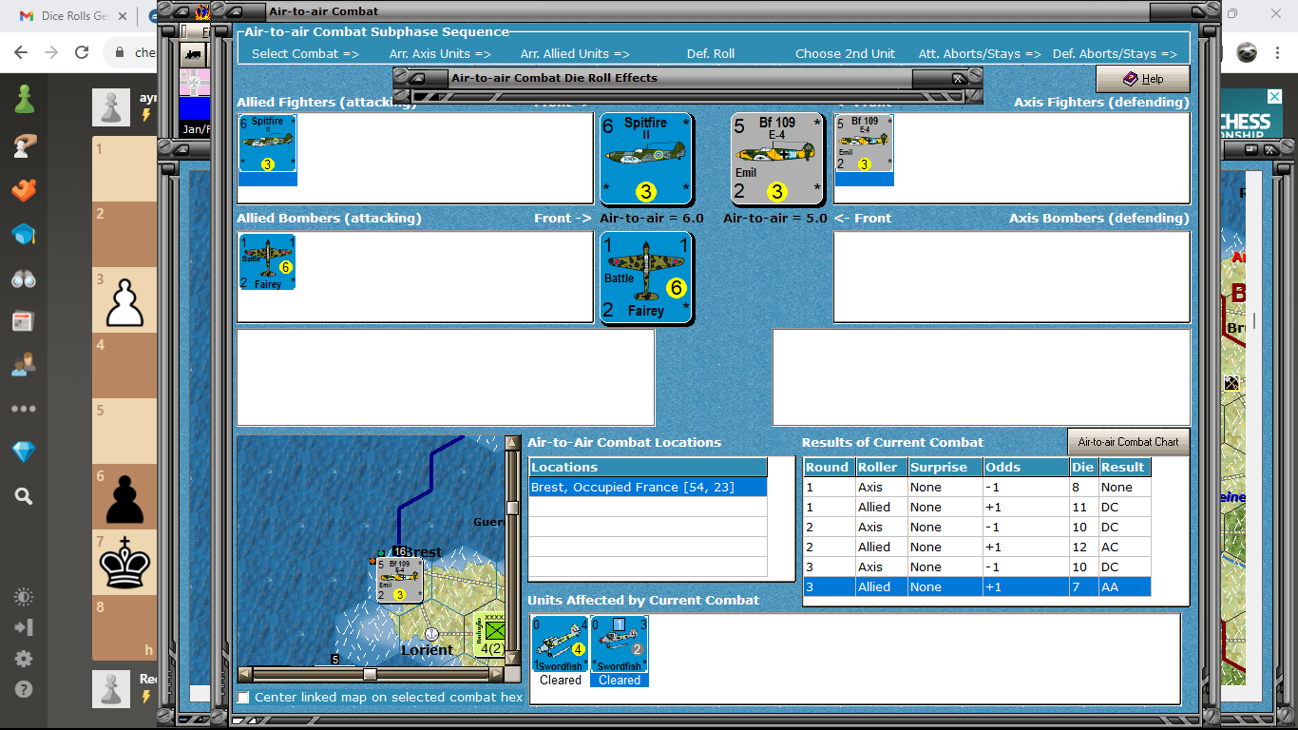Open the chess sidebar question-mark help icon
1298x730 pixels.
click(x=24, y=690)
